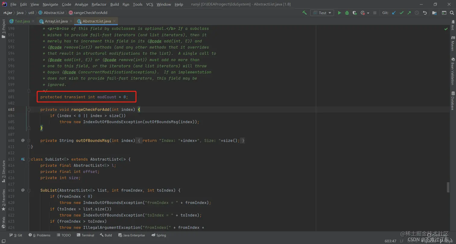Open the Spring tool window
456x244 pixels.
click(x=159, y=235)
